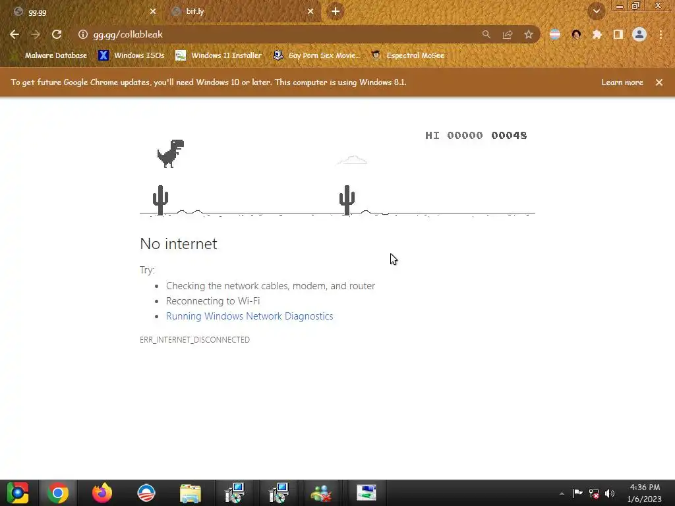The width and height of the screenshot is (675, 506).
Task: Click the forward navigation arrow
Action: 36,34
